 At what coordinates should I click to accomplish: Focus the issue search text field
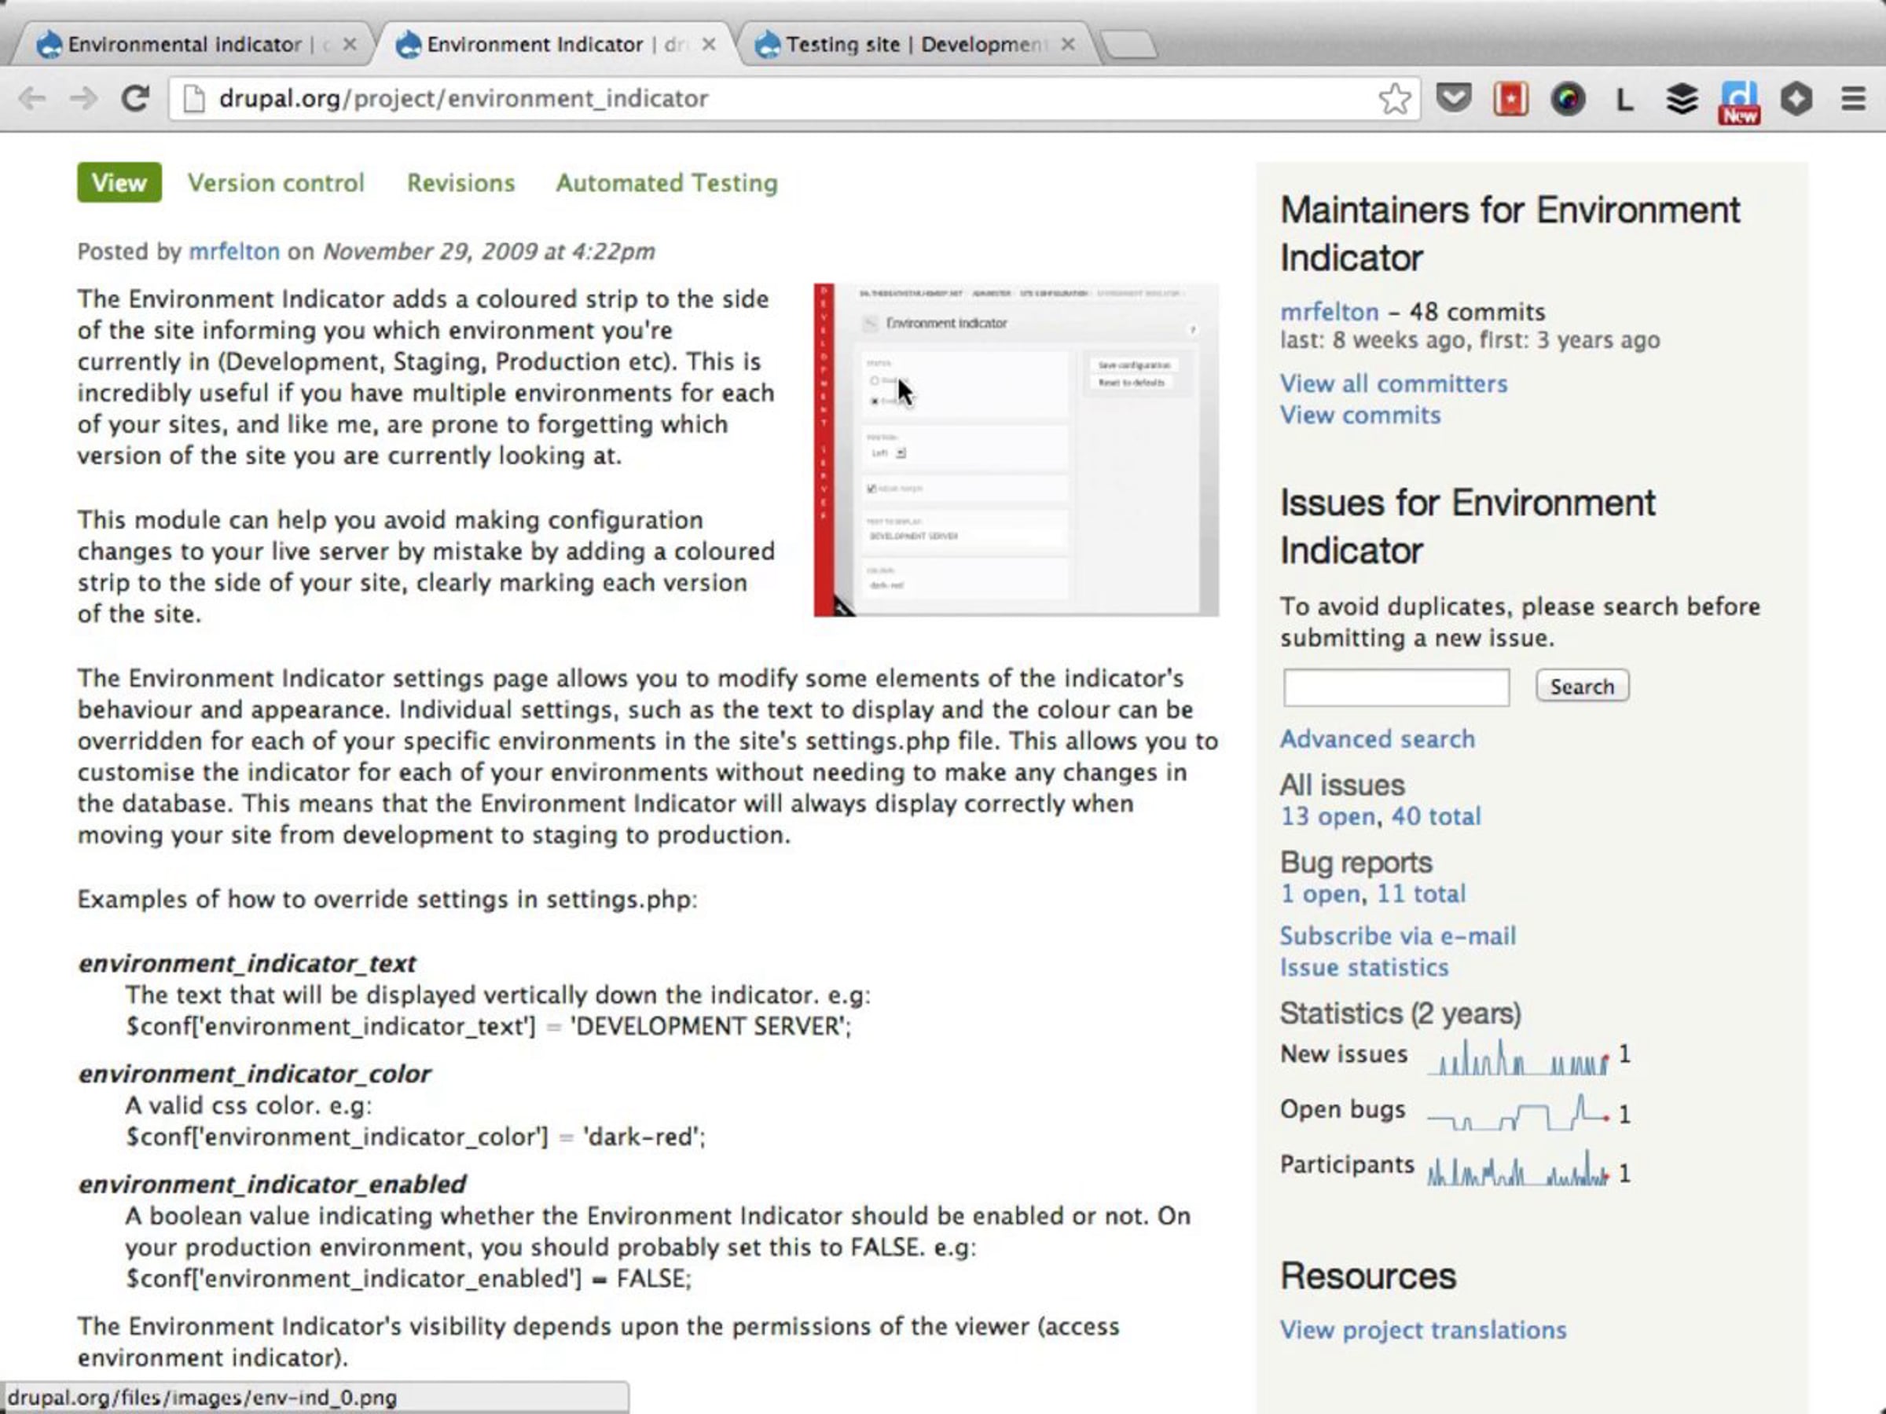click(x=1396, y=687)
